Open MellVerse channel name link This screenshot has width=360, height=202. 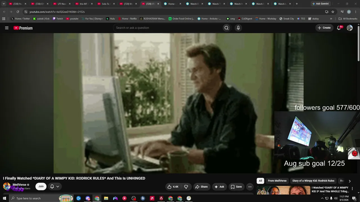[19, 185]
